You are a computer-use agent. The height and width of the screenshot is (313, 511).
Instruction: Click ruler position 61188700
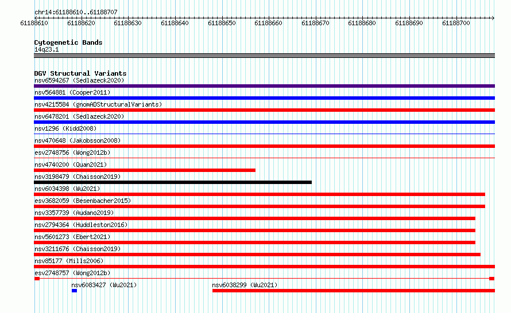point(456,23)
